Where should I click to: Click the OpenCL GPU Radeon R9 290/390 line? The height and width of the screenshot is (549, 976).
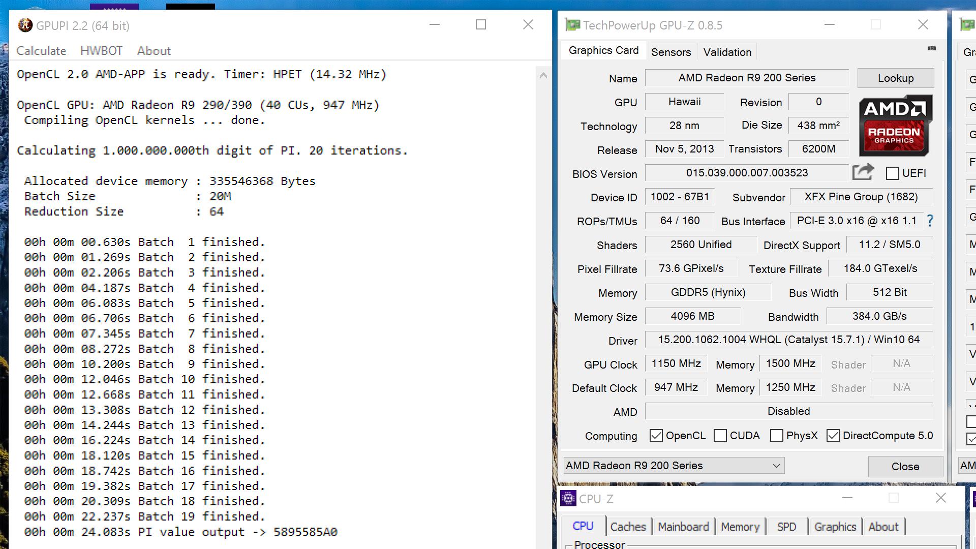click(x=198, y=105)
